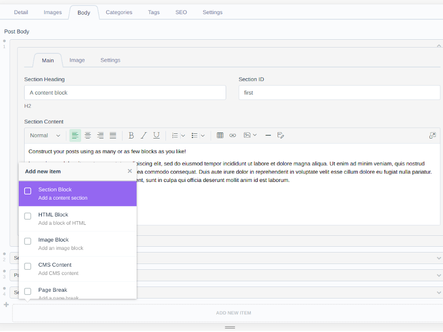Viewport: 443px width, 332px height.
Task: Click the Section ID input field
Action: click(339, 93)
